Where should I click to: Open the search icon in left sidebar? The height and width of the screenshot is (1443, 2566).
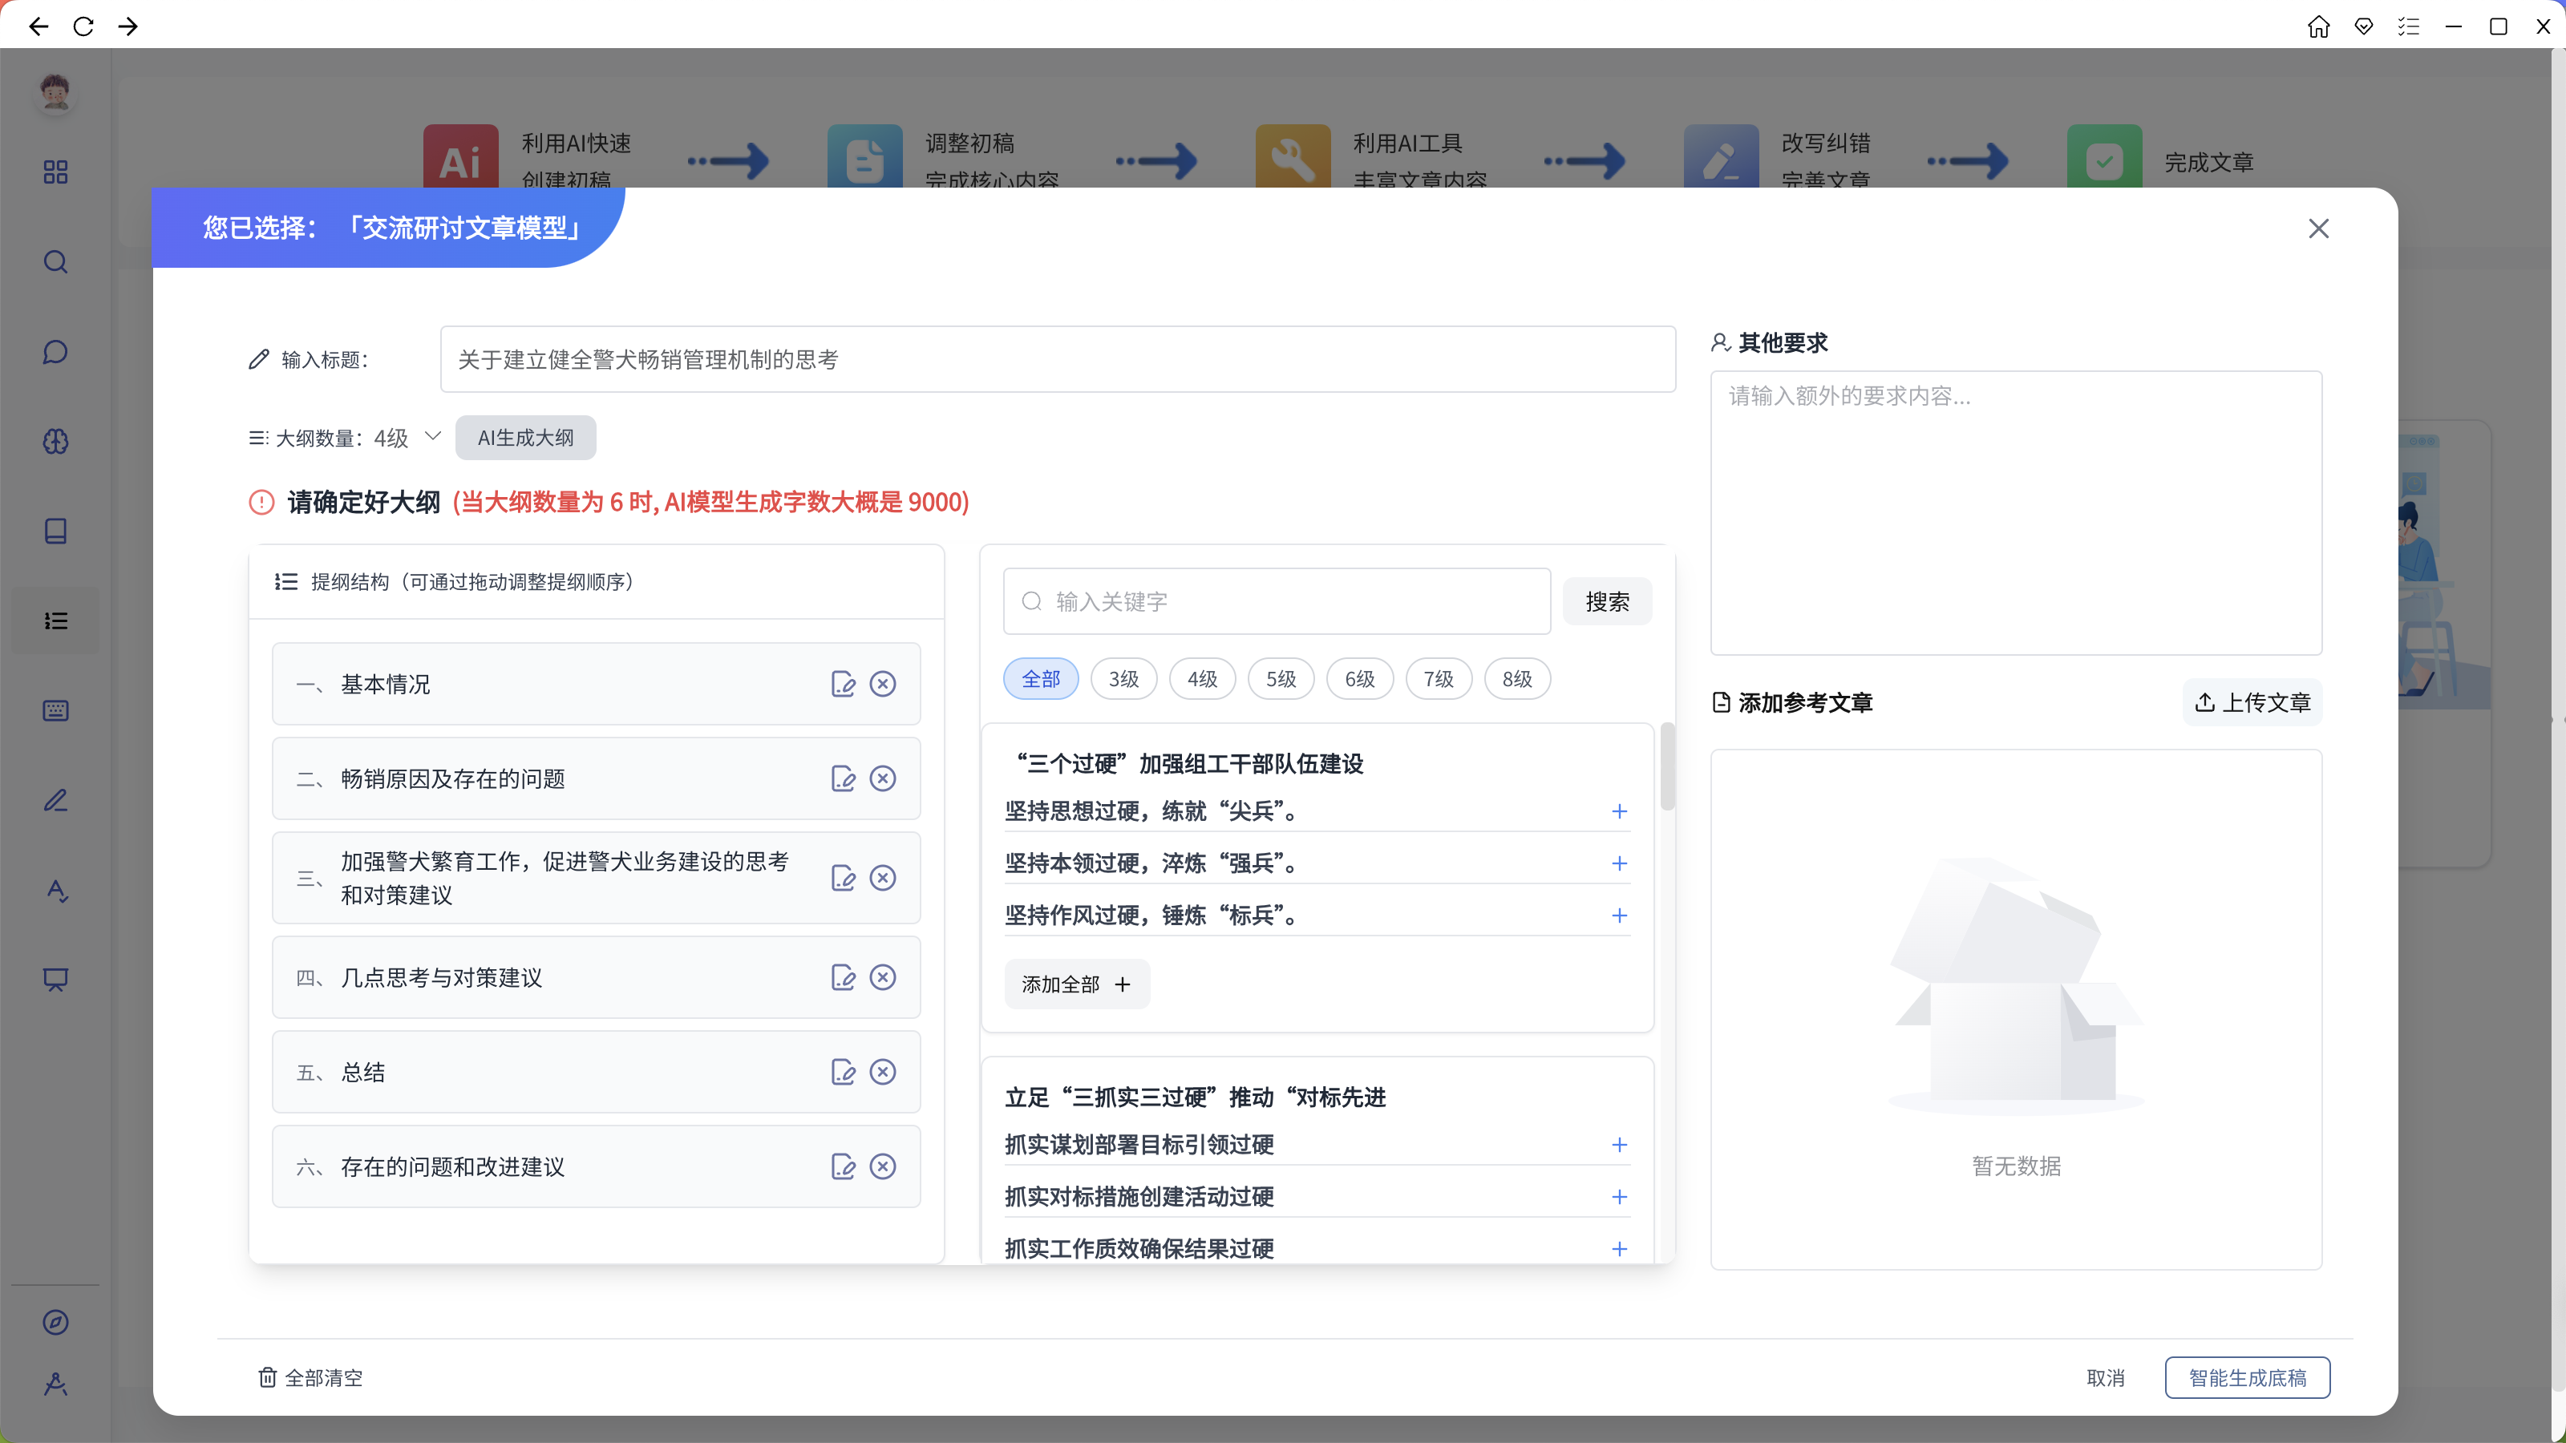point(56,262)
